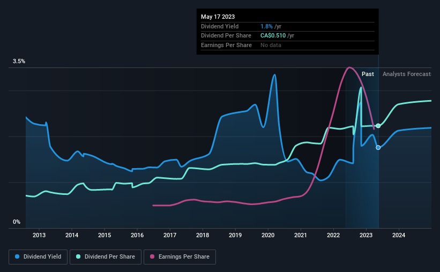Screen dimensions: 440x272
Task: Click the Analysts Forecasts region label
Action: pyautogui.click(x=407, y=74)
